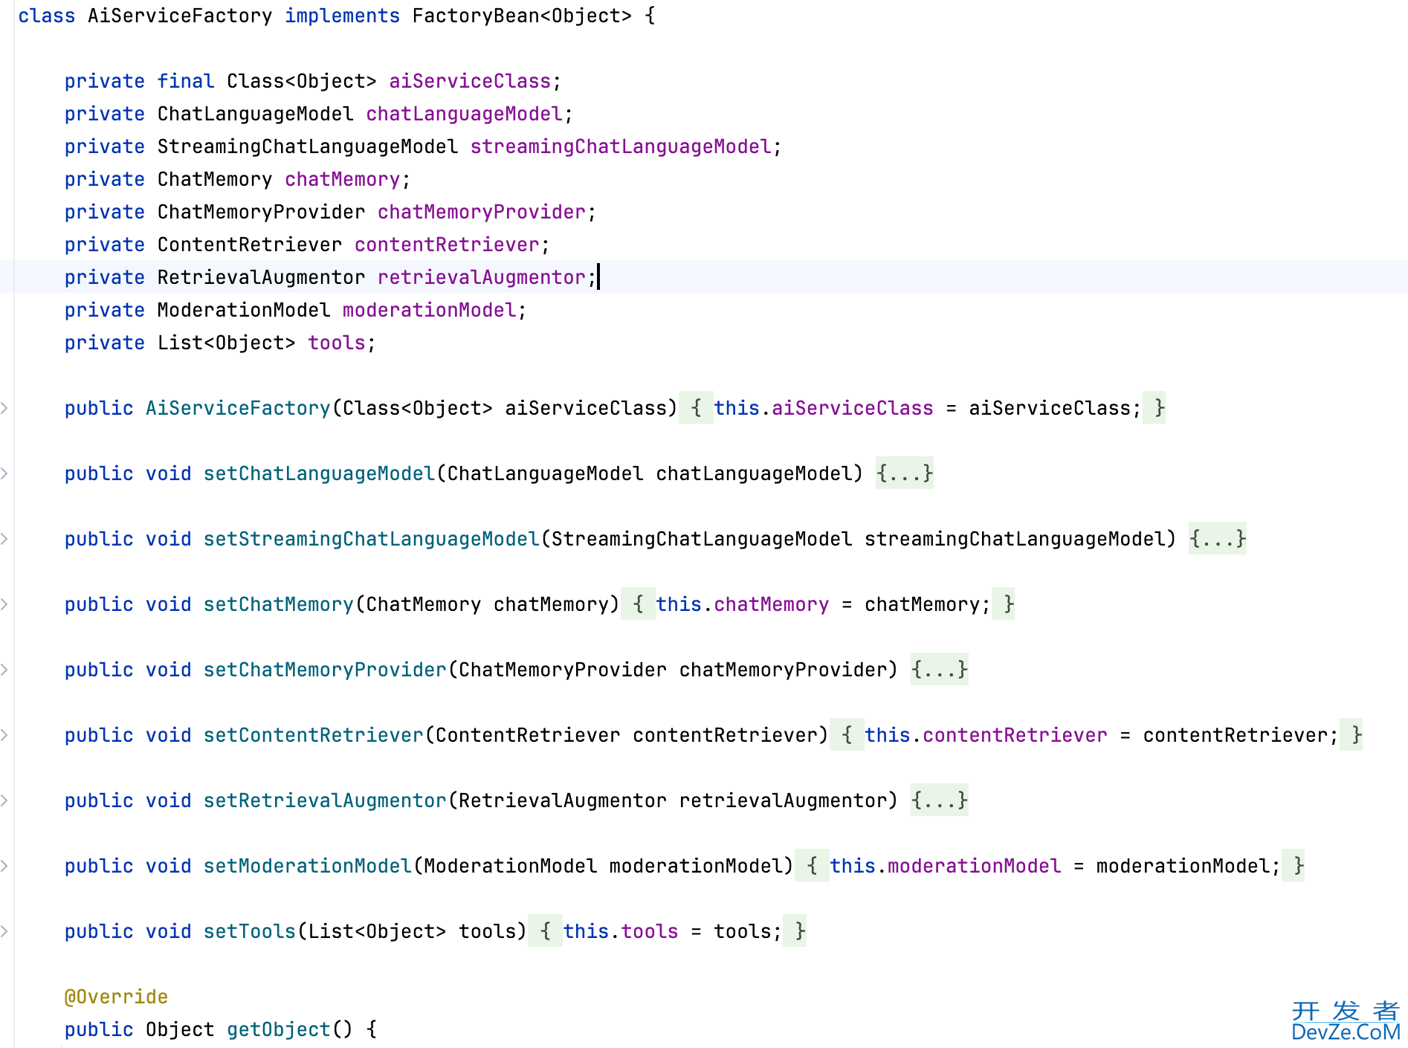Click the setChatMemoryProvider method name
1408x1048 pixels.
(325, 670)
